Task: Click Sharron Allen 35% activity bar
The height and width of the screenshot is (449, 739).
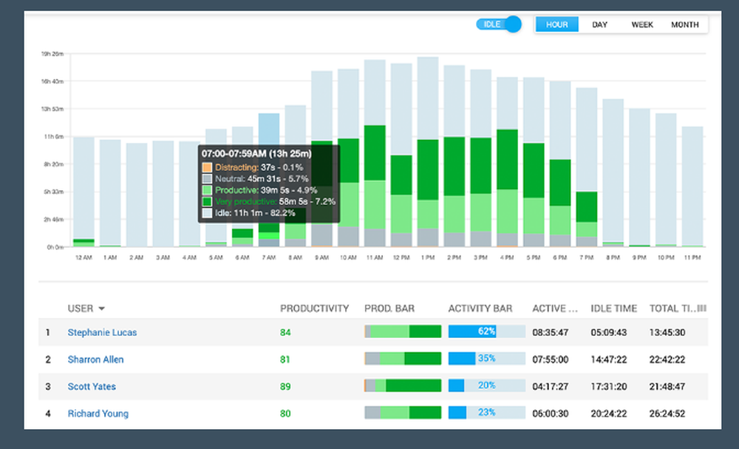Action: pyautogui.click(x=486, y=359)
